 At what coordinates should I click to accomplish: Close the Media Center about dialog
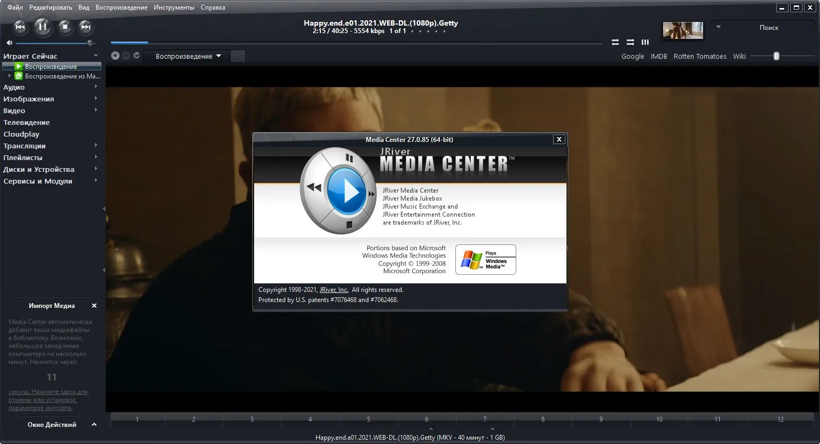559,139
